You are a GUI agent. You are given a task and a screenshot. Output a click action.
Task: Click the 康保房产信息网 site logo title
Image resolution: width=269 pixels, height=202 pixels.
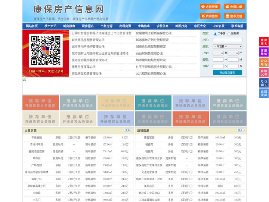point(68,9)
